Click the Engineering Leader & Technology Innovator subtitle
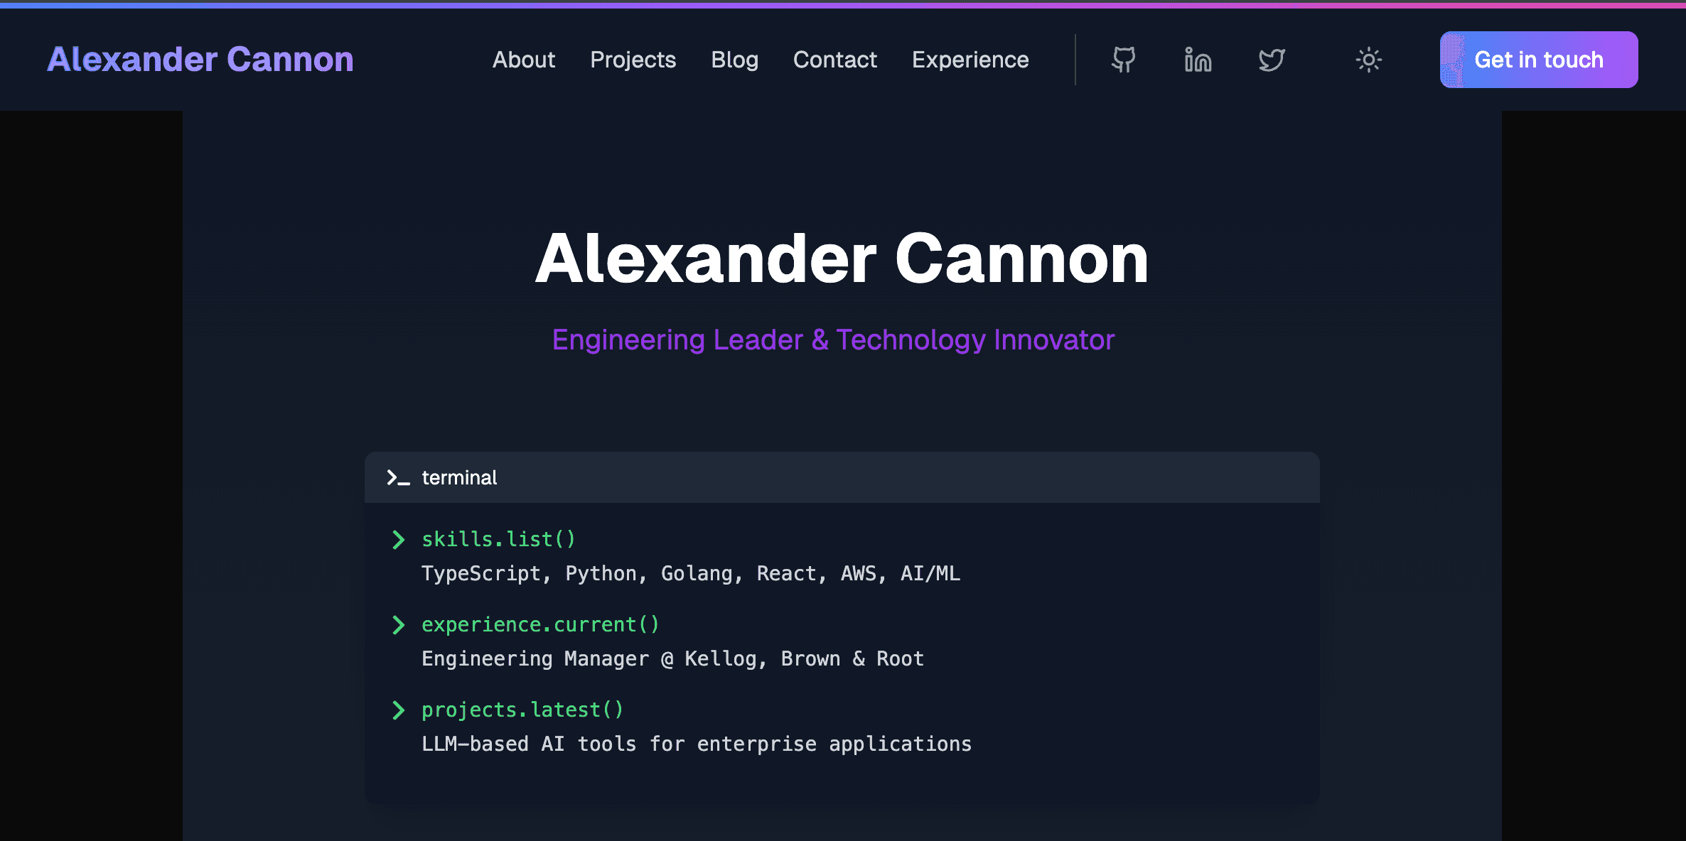The image size is (1686, 841). (x=833, y=340)
